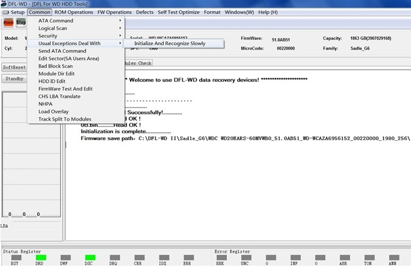The width and height of the screenshot is (411, 267).
Task: Click the ABR error register indicator
Action: point(345,257)
